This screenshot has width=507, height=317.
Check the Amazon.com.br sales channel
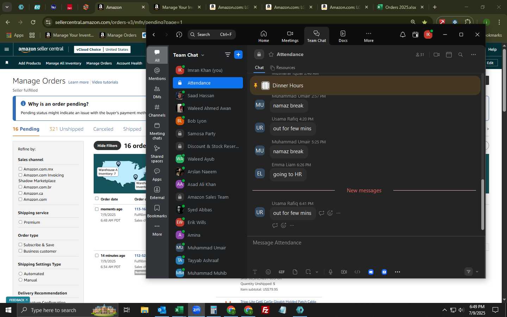click(20, 187)
